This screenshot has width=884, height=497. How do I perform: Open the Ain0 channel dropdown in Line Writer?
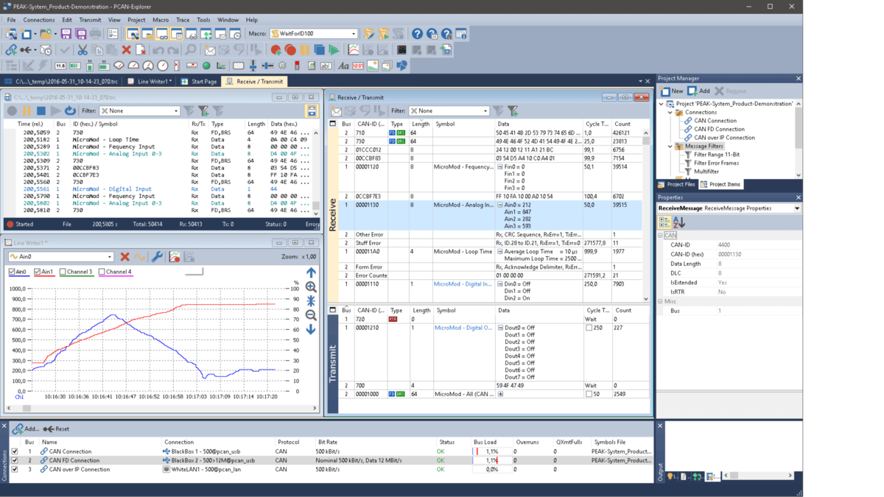click(x=110, y=256)
